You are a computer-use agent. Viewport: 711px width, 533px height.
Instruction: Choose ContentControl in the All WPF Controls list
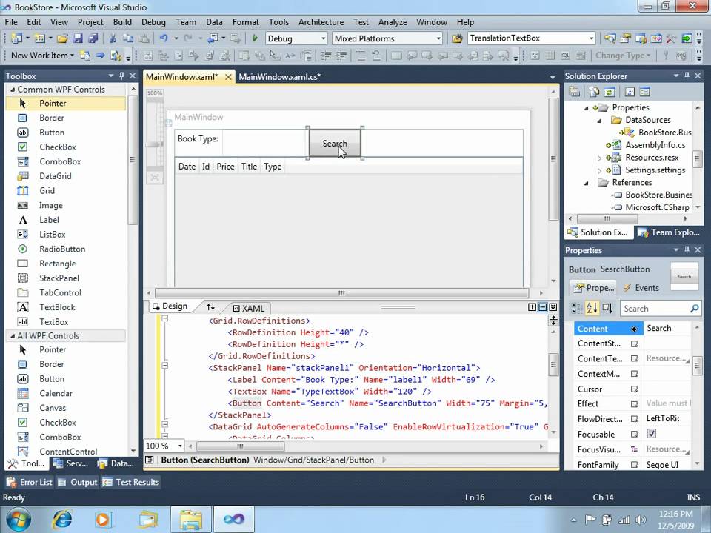coord(68,451)
